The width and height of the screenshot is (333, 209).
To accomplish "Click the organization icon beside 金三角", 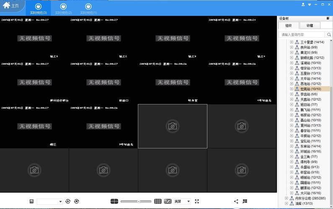I will coord(297,156).
